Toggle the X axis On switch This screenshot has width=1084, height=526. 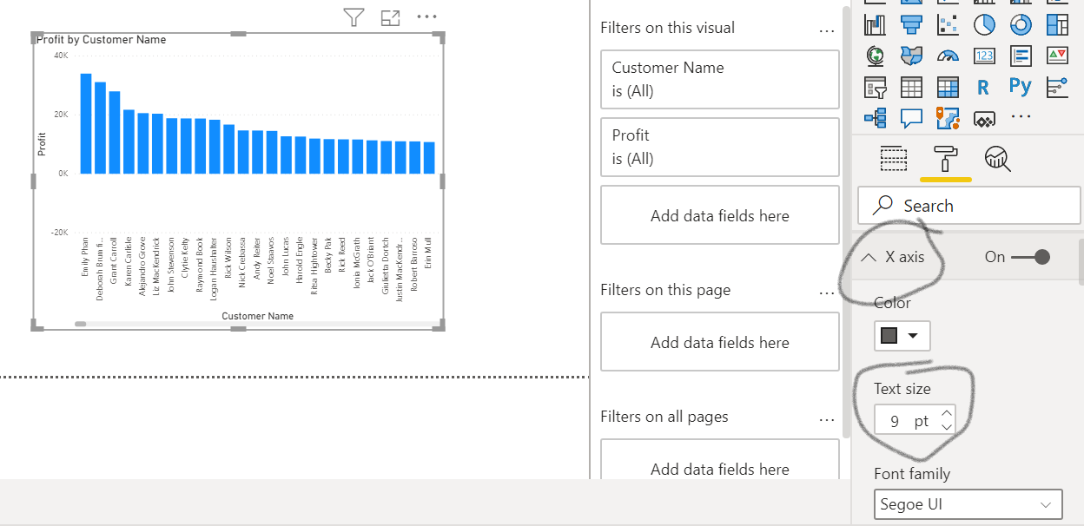click(x=1031, y=257)
